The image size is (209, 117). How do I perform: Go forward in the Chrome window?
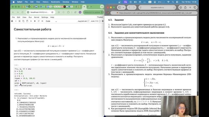[x=18, y=12]
